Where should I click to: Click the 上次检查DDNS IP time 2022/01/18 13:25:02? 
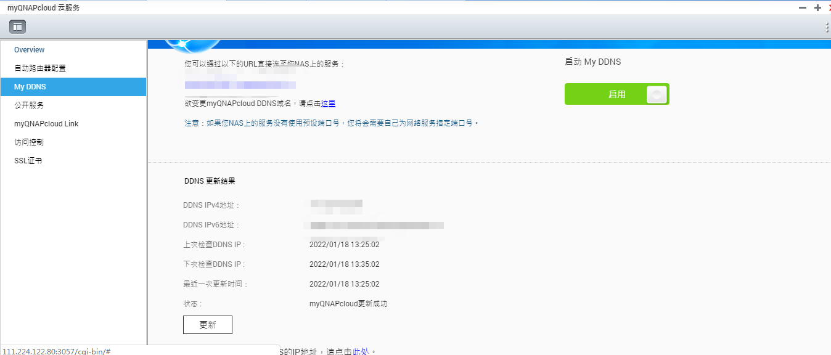pyautogui.click(x=344, y=245)
